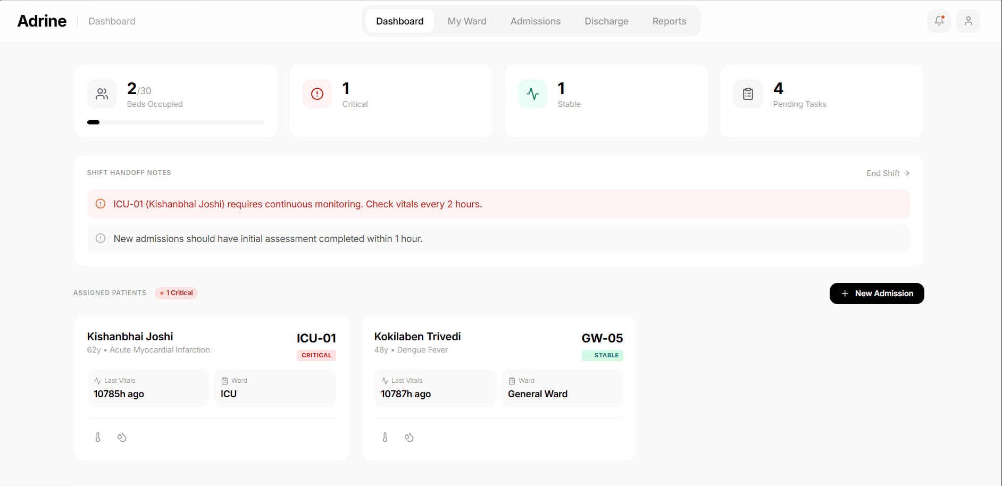Click the Last Vitals pulse icon for Kokilaben

385,380
